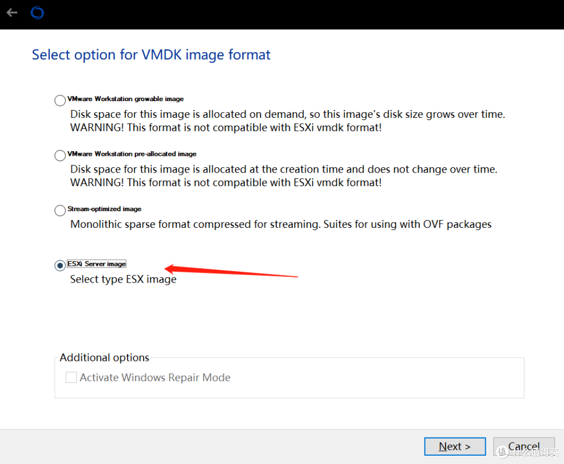Select the ESXi Server image radio button
The height and width of the screenshot is (464, 564).
[60, 265]
